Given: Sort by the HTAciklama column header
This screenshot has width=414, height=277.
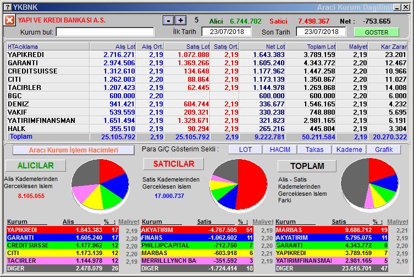Looking at the screenshot, I should coord(48,47).
